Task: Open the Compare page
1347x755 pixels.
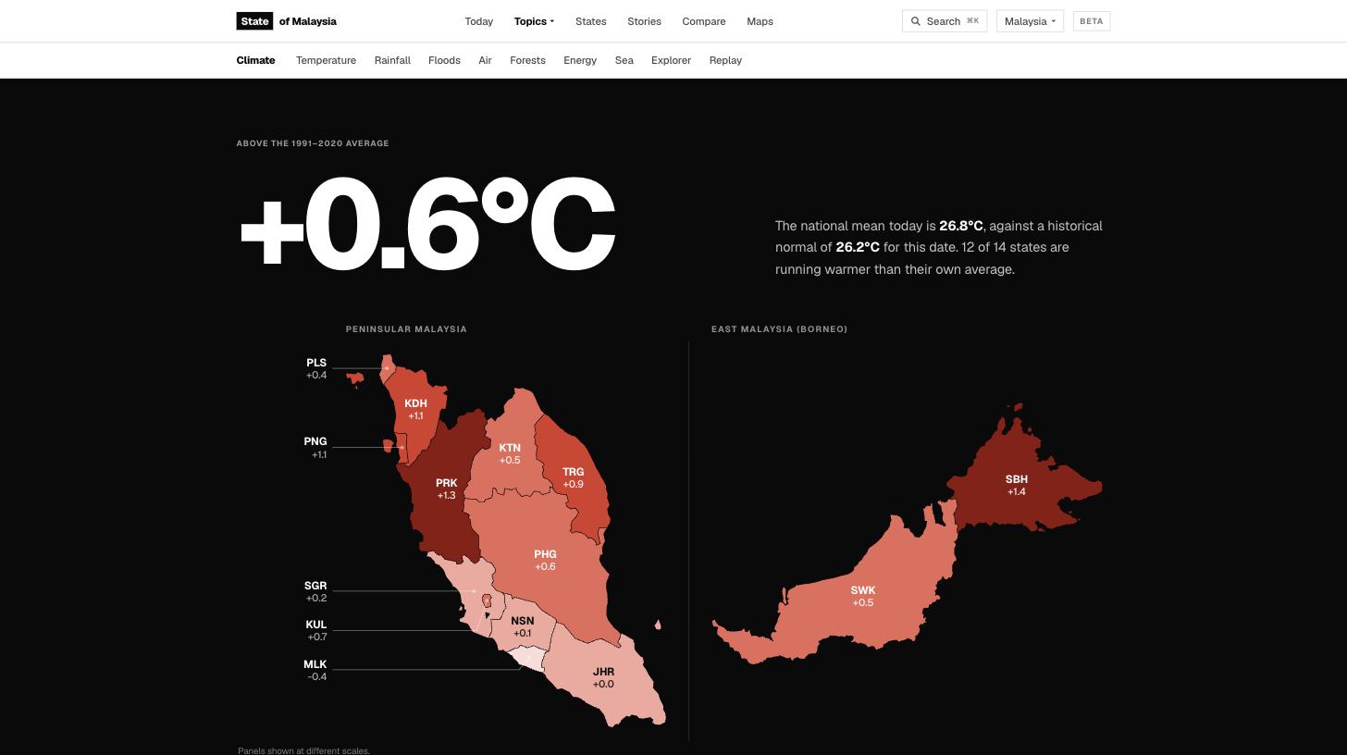Action: [x=704, y=21]
